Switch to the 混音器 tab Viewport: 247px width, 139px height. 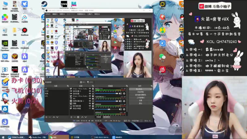pyautogui.click(x=98, y=117)
